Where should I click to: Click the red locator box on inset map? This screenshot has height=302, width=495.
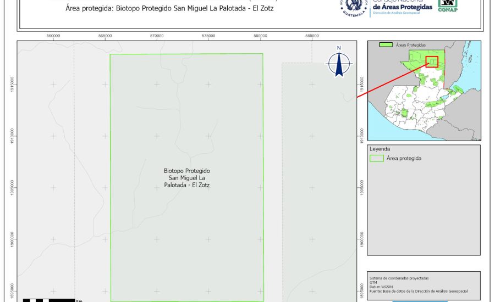433,62
